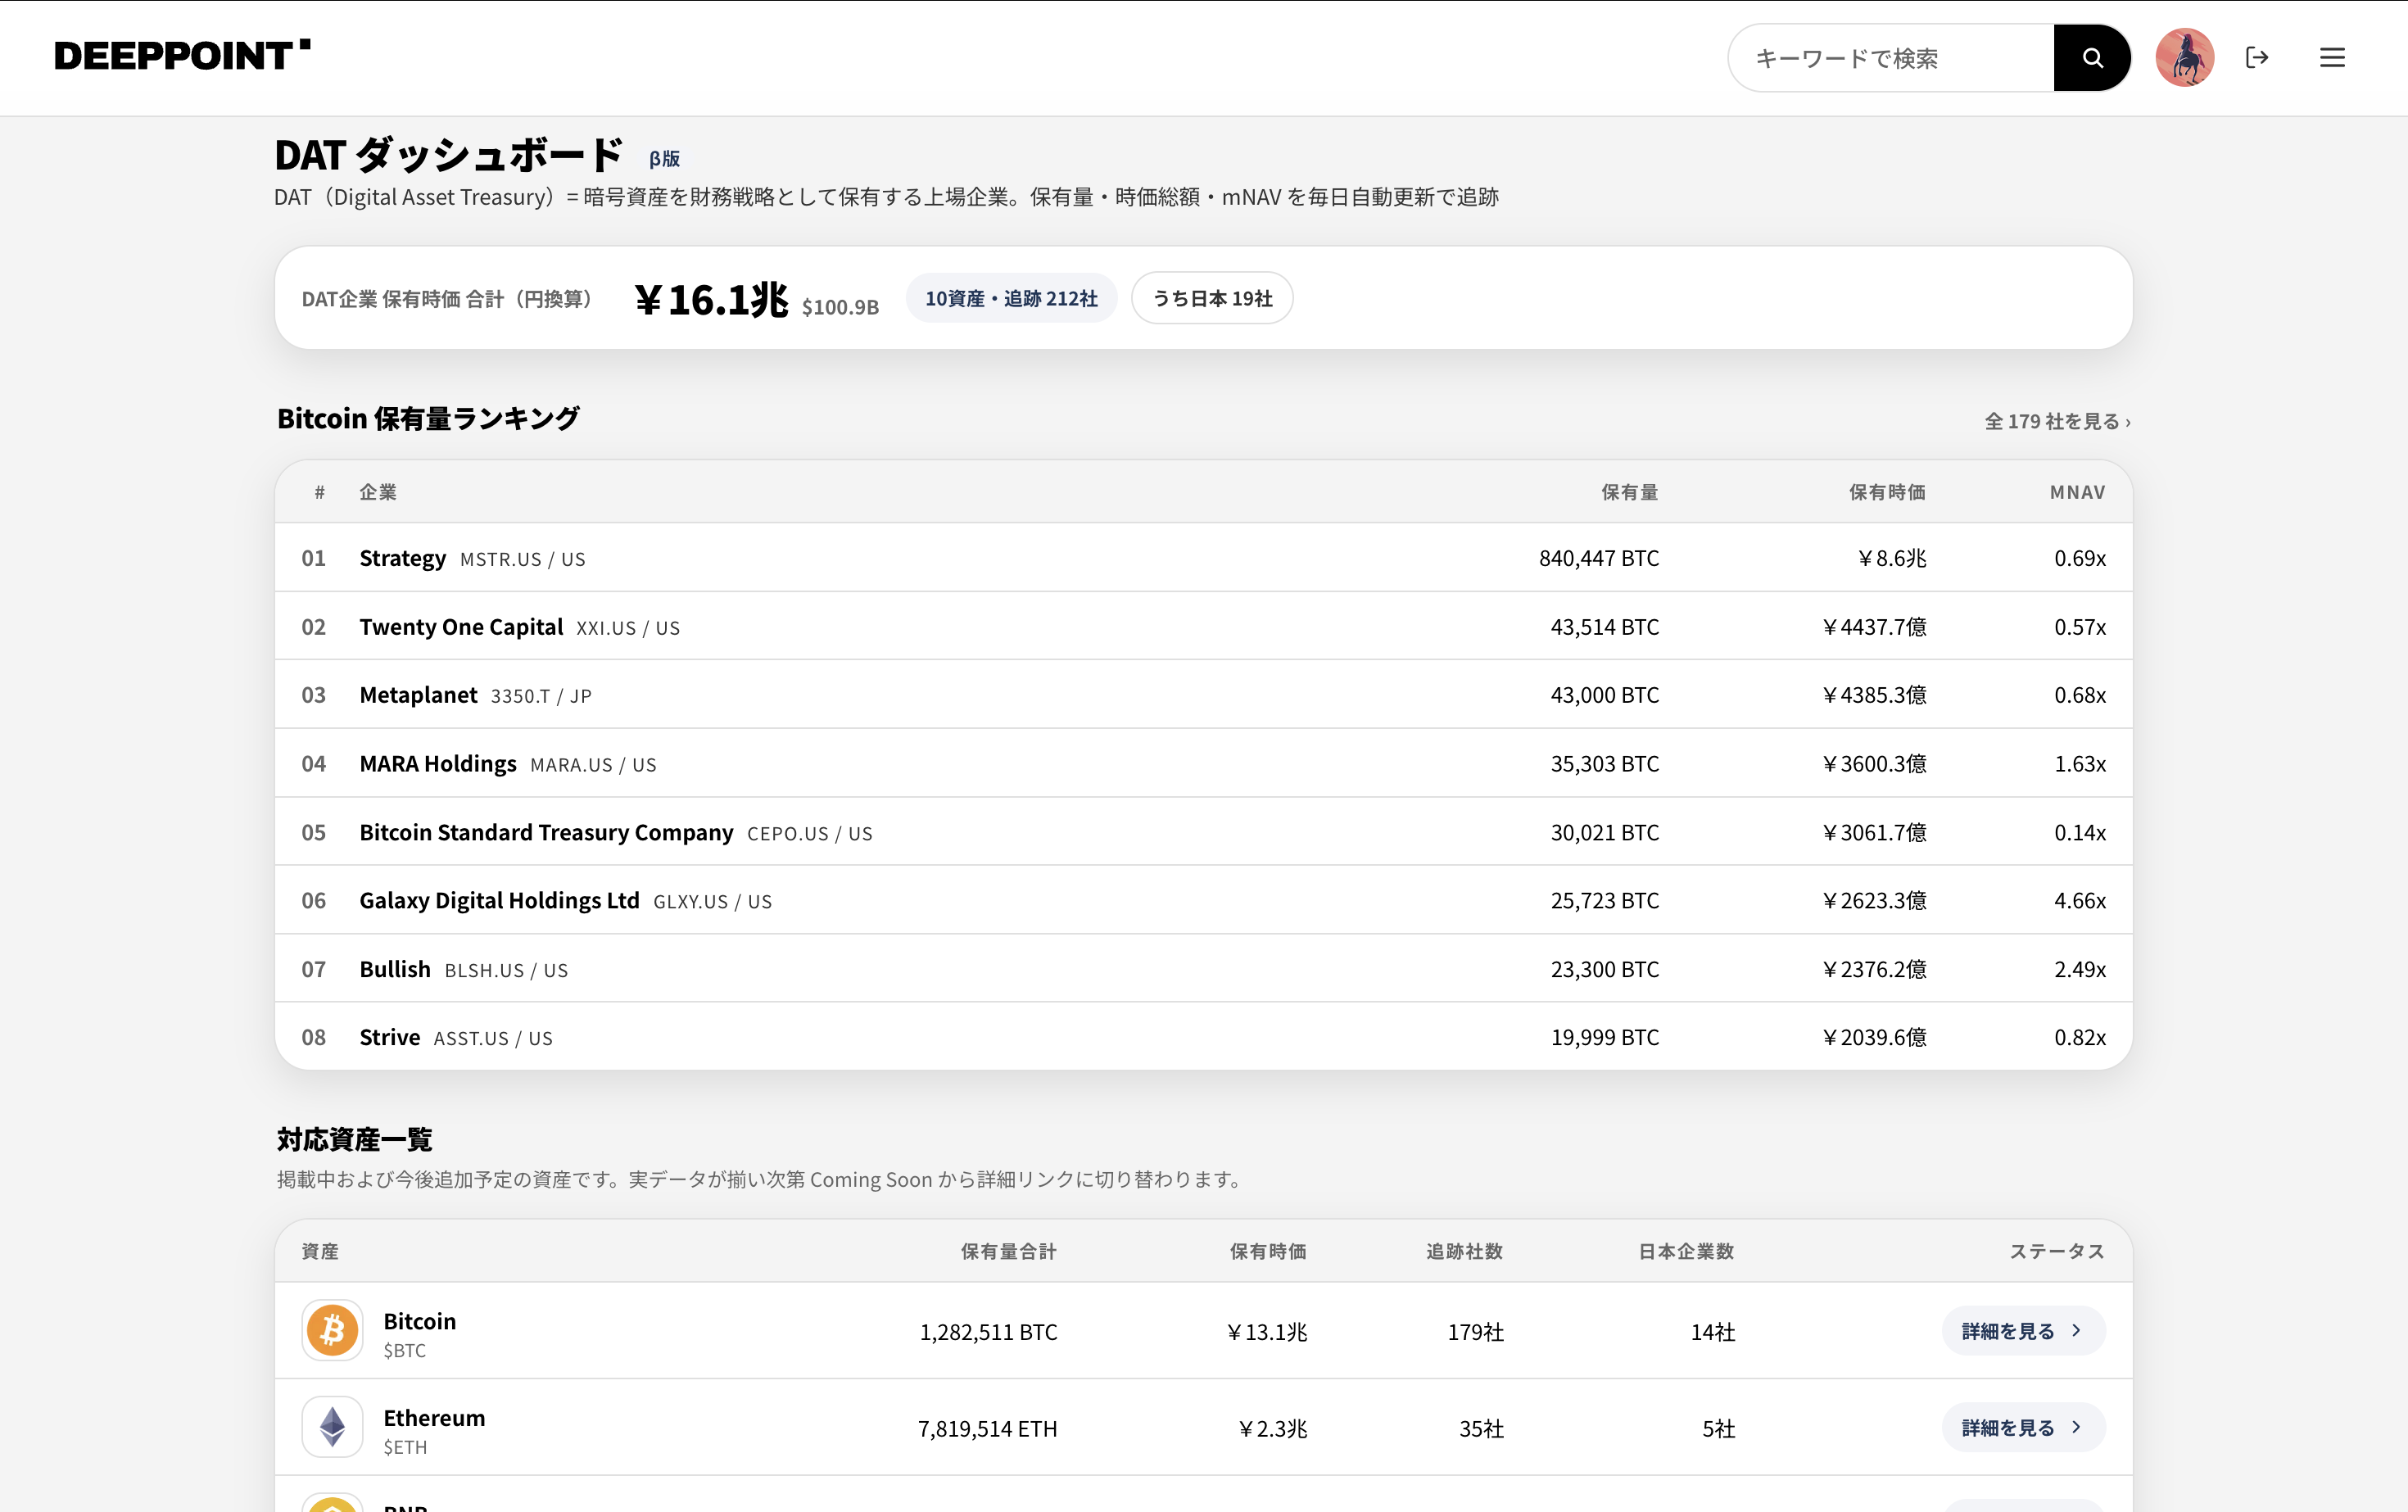Click the 14社 Japanese companies count
This screenshot has height=1512, width=2408.
coord(1713,1332)
